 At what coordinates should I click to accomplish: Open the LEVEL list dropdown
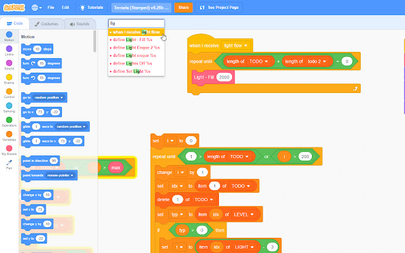coord(244,214)
